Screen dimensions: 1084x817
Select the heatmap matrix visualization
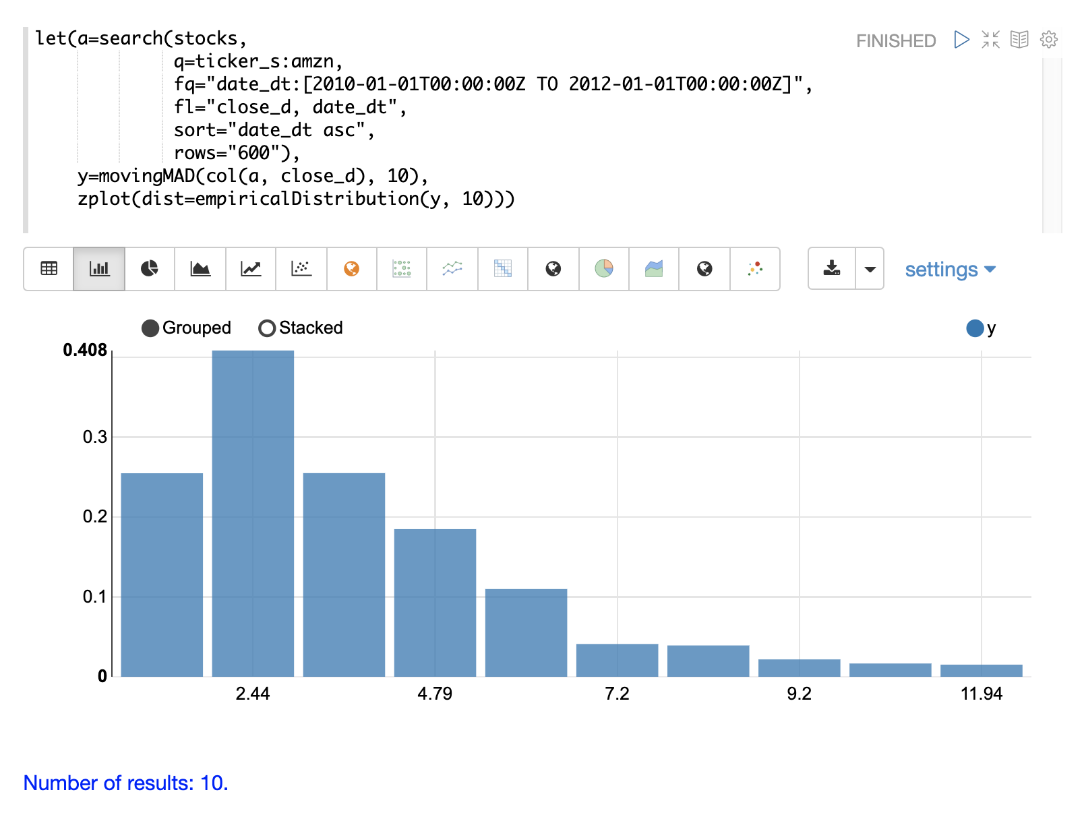[x=503, y=269]
